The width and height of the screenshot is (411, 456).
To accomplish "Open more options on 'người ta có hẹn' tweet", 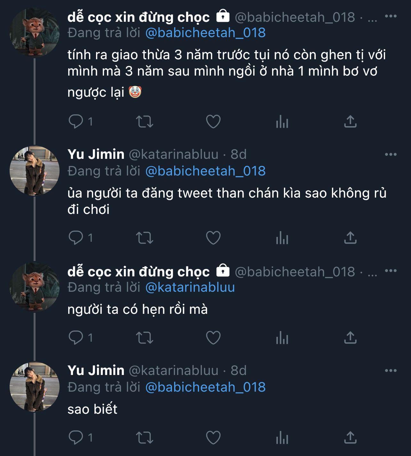I will point(391,271).
